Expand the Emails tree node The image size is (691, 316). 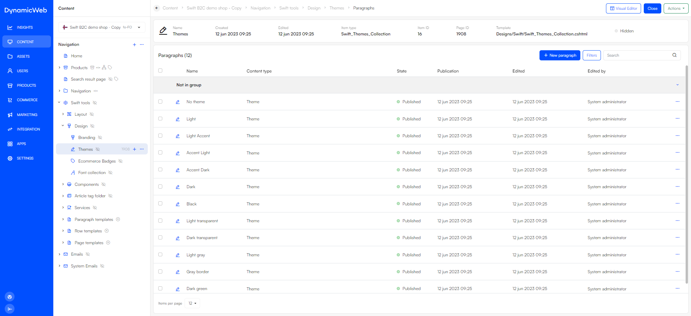59,254
